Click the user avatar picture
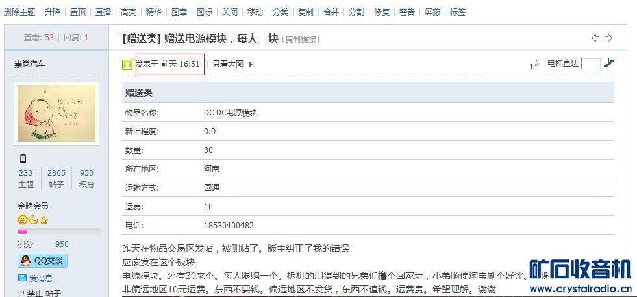The height and width of the screenshot is (297, 637). coord(56,113)
